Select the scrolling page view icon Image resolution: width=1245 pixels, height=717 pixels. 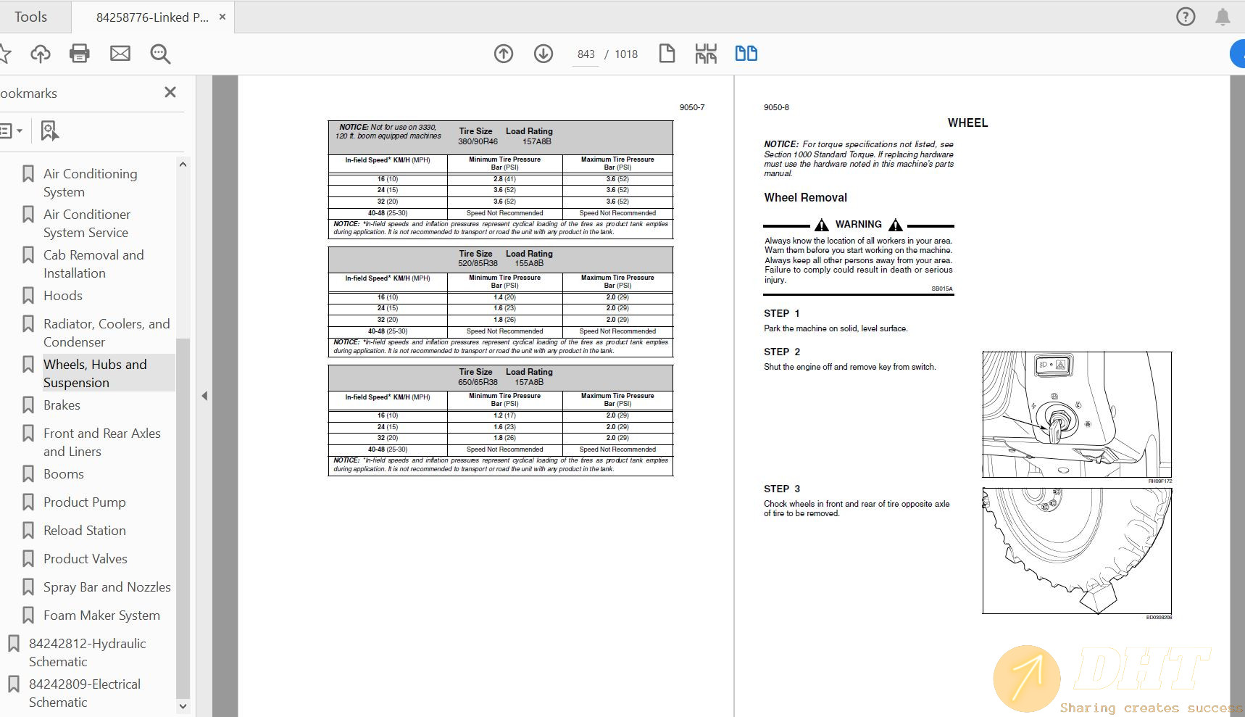pos(706,54)
